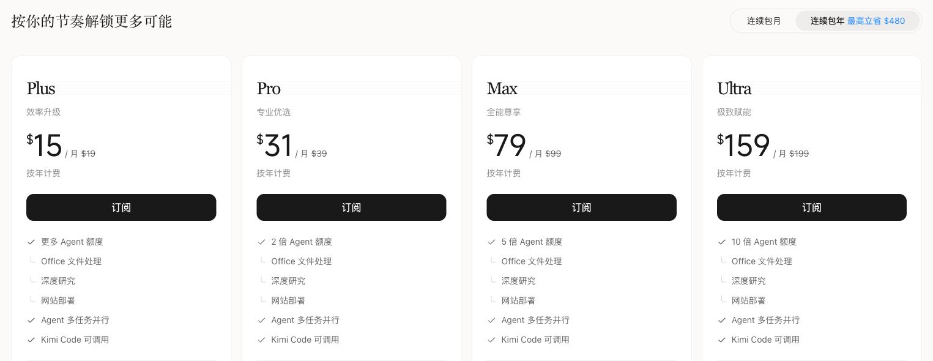The image size is (933, 361).
Task: Click the checkmark beside 10 倍 Agent 额度
Action: (721, 242)
